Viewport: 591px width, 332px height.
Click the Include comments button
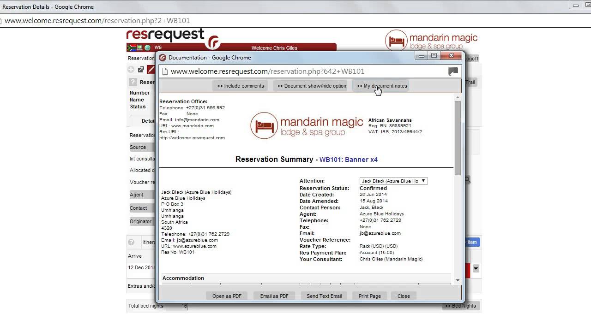tap(241, 86)
